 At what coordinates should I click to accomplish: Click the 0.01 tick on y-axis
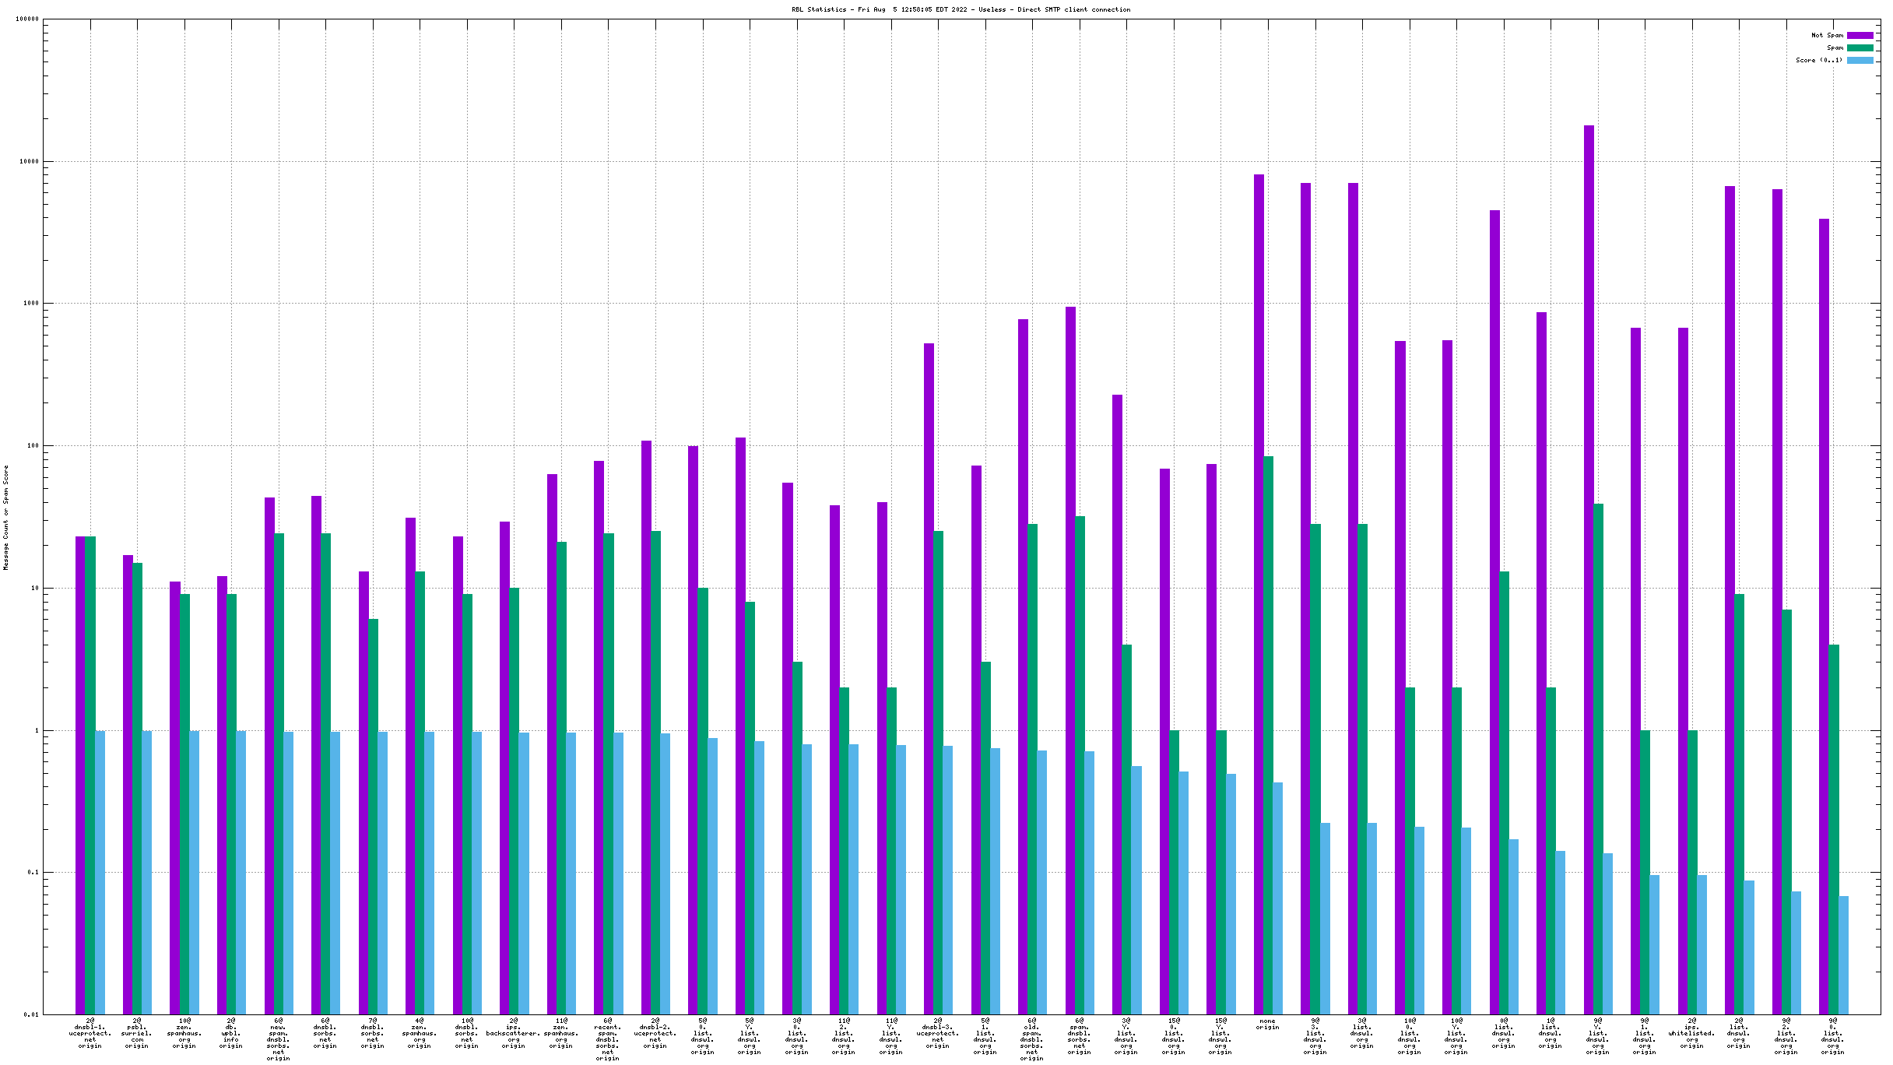[x=30, y=1014]
